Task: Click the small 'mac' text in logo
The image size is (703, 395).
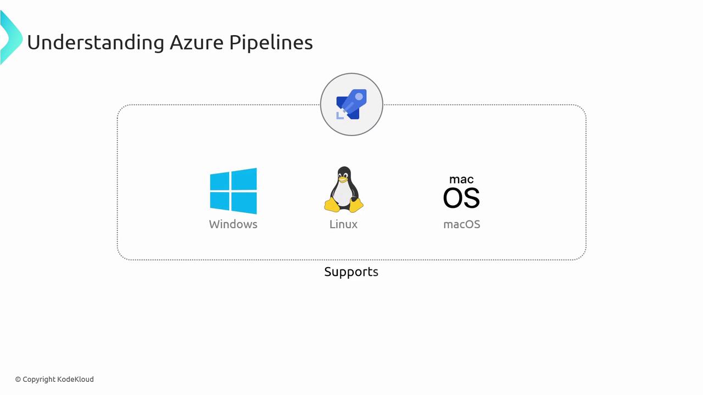Action: pyautogui.click(x=461, y=179)
